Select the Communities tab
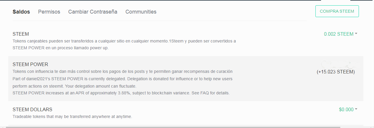 [141, 12]
